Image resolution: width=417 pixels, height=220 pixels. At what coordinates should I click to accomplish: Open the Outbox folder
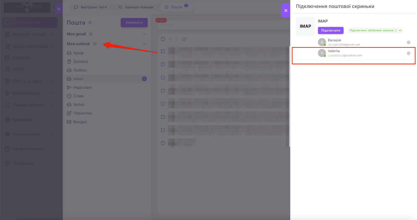click(x=107, y=70)
